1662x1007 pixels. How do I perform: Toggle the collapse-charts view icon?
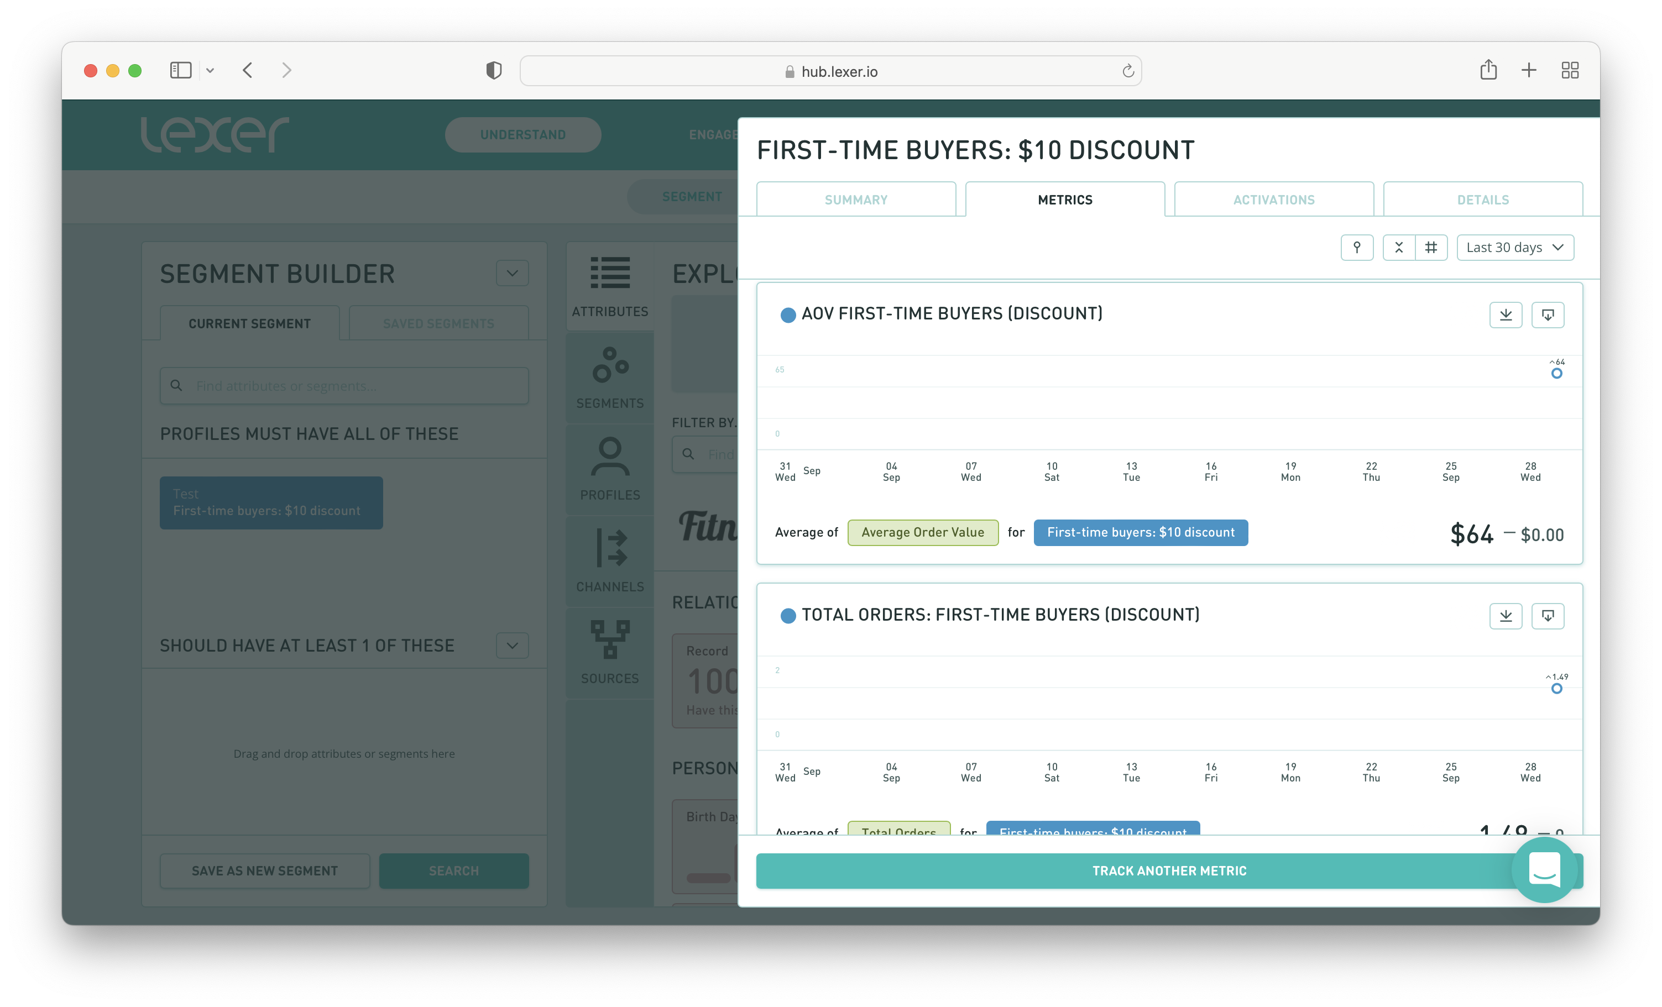point(1399,248)
